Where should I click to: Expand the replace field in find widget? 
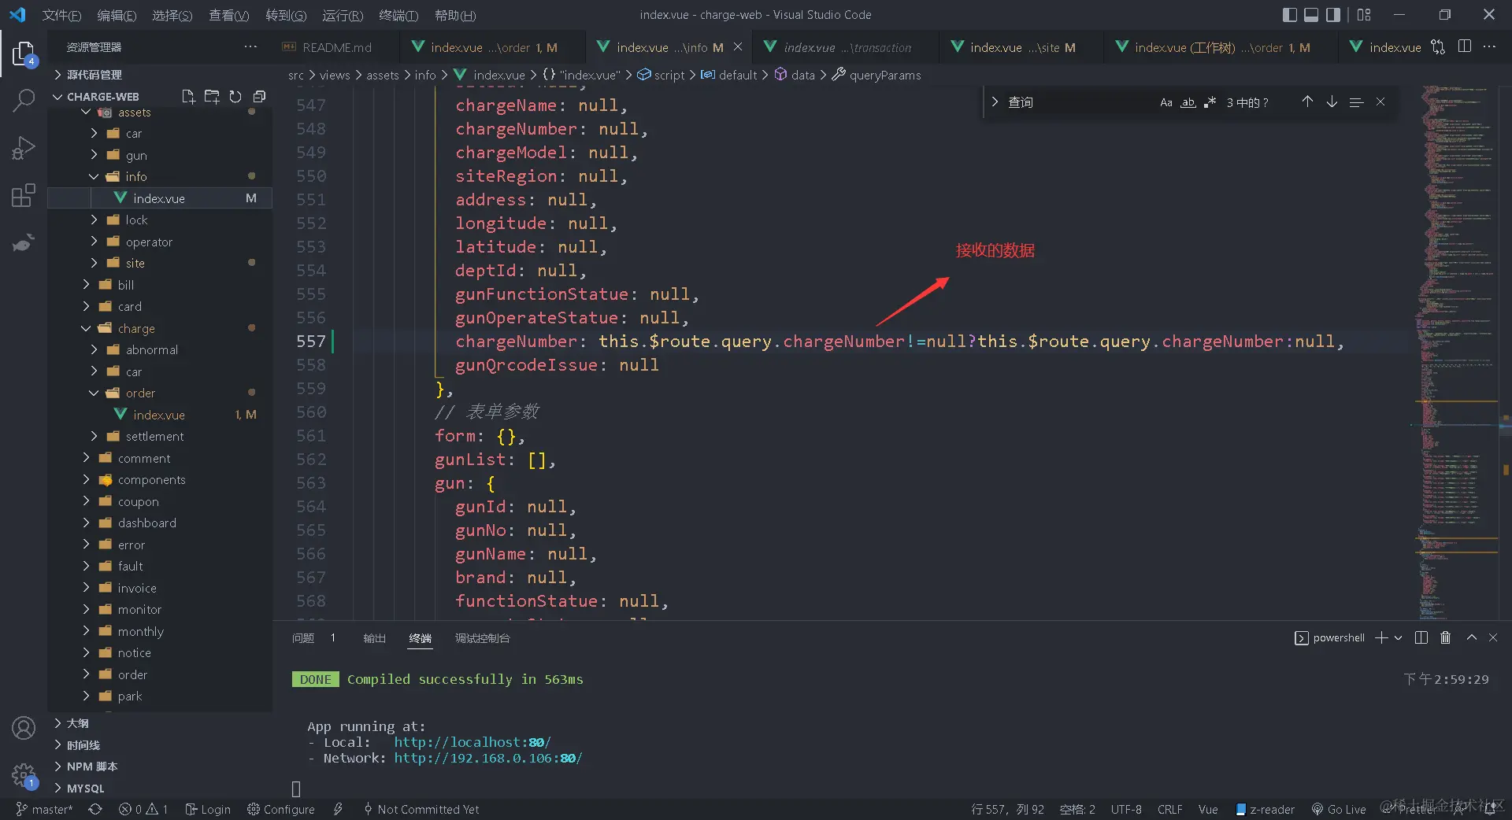pyautogui.click(x=995, y=102)
